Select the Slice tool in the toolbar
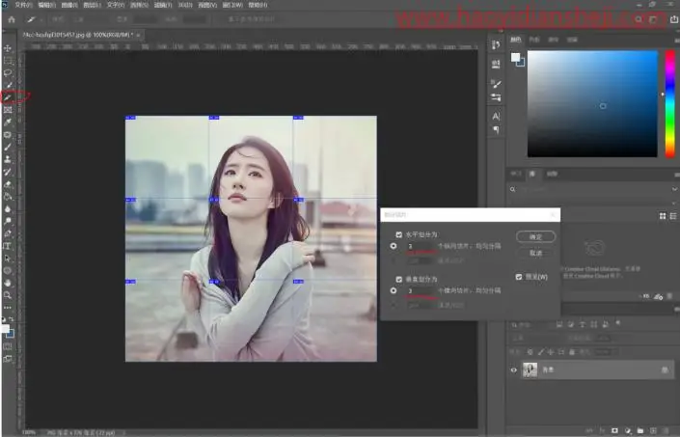Image resolution: width=680 pixels, height=437 pixels. [8, 97]
